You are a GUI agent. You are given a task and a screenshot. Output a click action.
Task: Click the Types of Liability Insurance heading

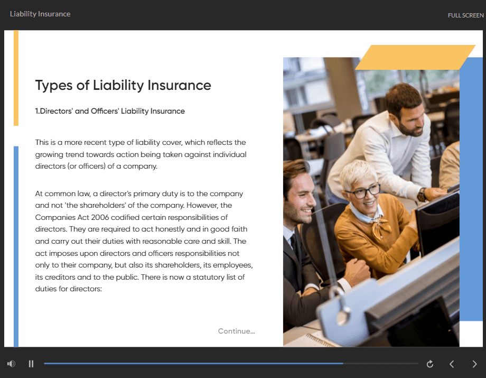pos(123,85)
